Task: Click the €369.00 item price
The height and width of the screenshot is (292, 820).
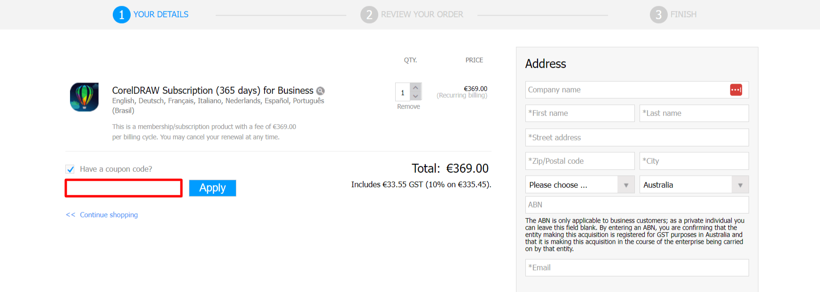Action: click(x=476, y=88)
